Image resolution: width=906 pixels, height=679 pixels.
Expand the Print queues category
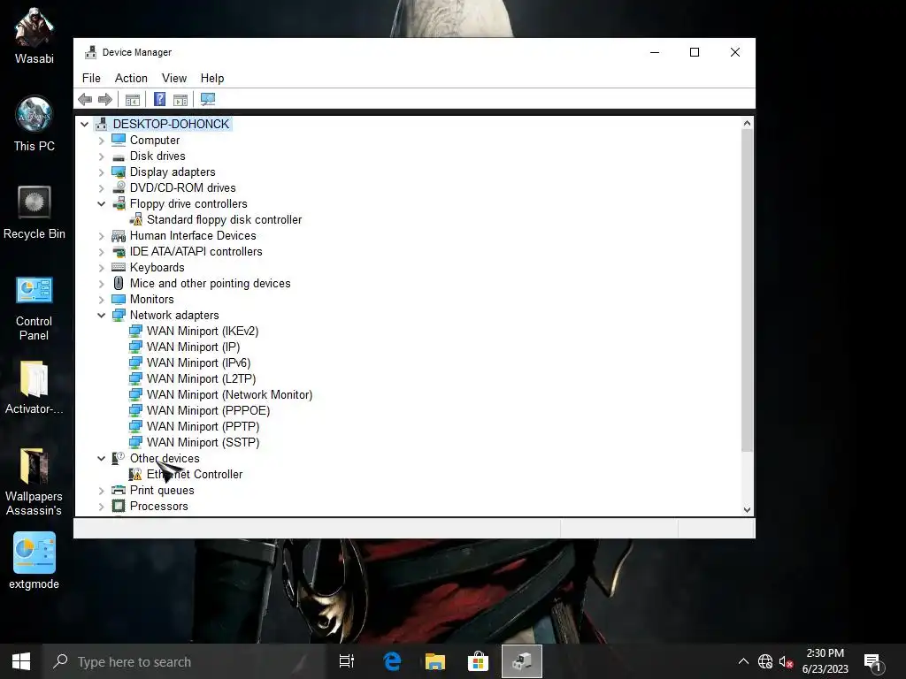click(x=101, y=490)
